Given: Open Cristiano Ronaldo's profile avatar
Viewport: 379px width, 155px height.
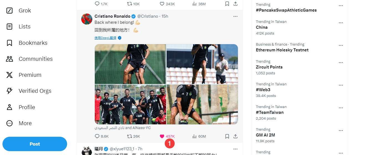Looking at the screenshot, I should coord(87,19).
